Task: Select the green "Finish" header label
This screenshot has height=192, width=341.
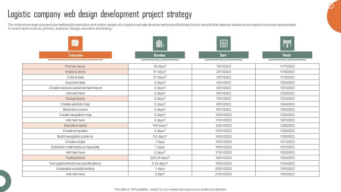Action: pyautogui.click(x=287, y=55)
